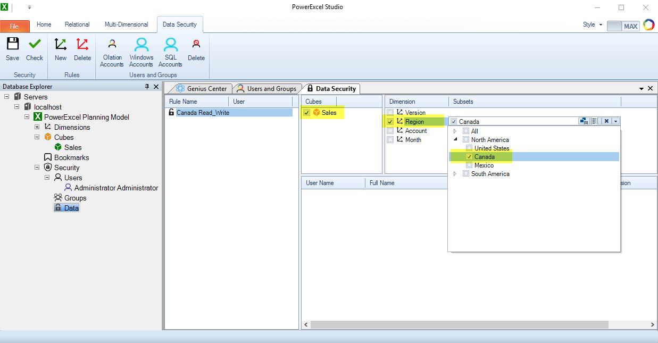Enable the Version dimension checkbox
This screenshot has height=343, width=658.
click(x=390, y=113)
